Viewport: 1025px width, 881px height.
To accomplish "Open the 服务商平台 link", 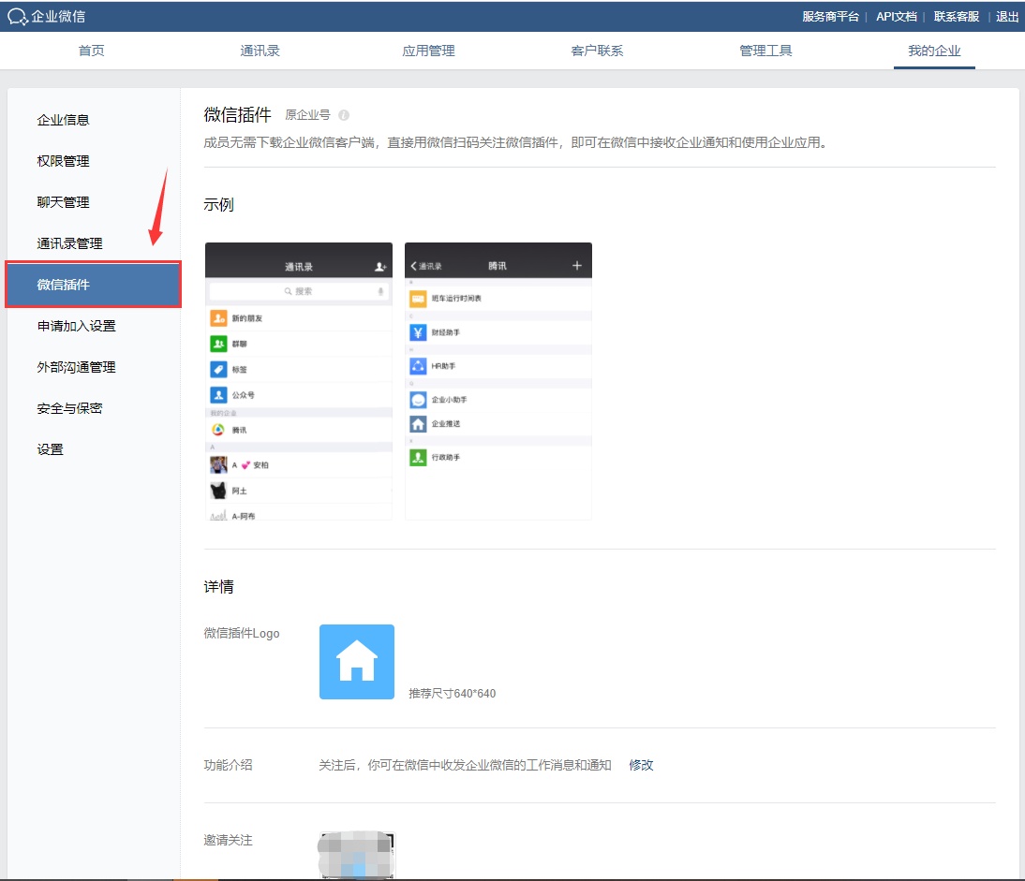I will click(x=830, y=16).
